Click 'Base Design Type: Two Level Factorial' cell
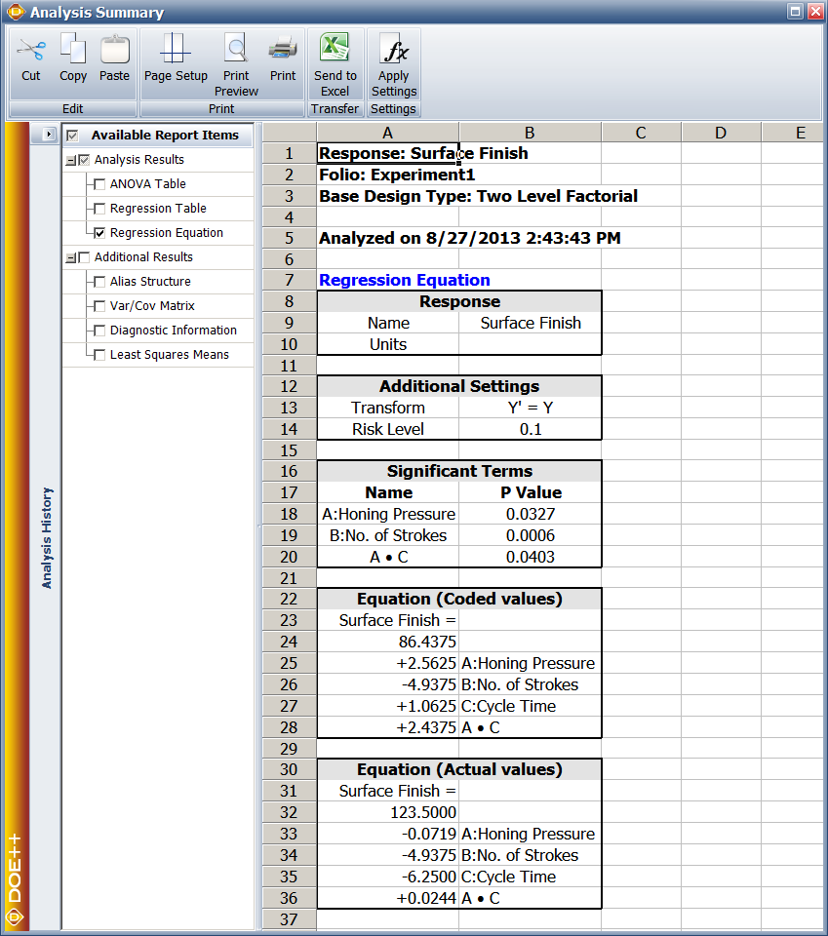The height and width of the screenshot is (936, 828). 478,196
